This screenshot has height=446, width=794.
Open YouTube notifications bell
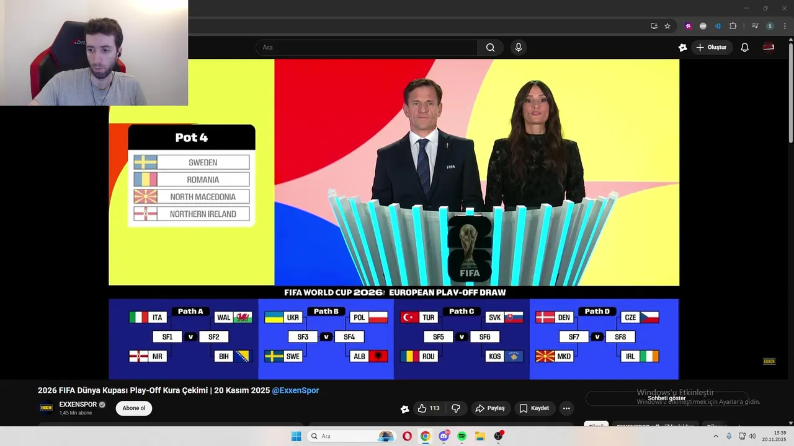coord(745,47)
